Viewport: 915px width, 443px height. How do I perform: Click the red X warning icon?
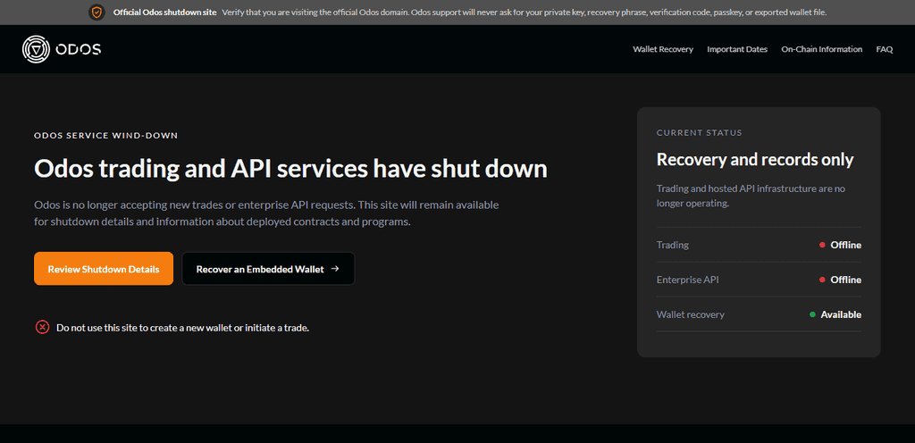[42, 327]
